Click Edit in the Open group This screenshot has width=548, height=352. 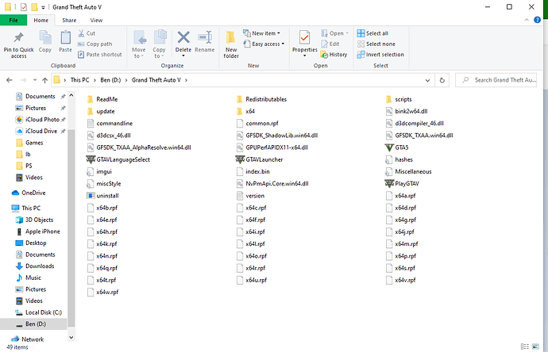coord(330,44)
